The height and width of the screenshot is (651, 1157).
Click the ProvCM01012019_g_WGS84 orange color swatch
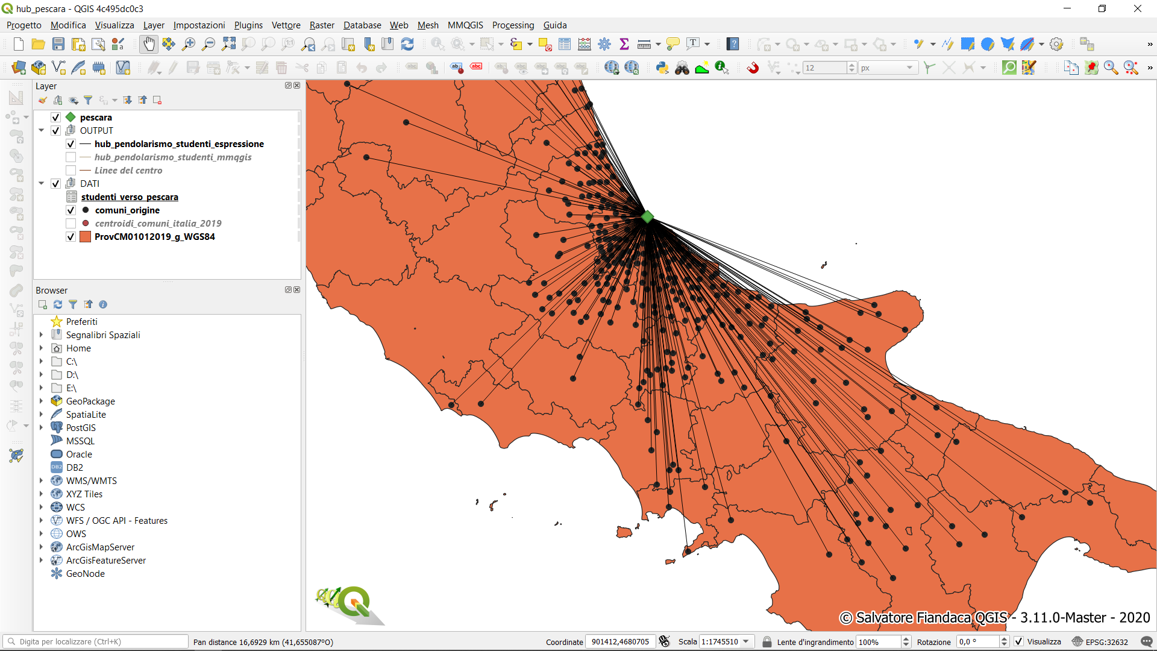click(85, 237)
